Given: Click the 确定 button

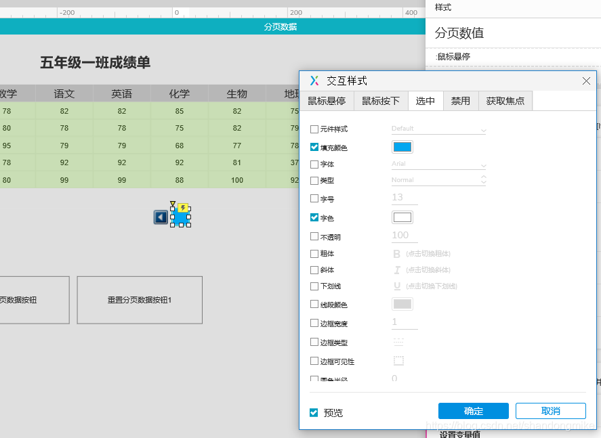Looking at the screenshot, I should click(x=474, y=411).
